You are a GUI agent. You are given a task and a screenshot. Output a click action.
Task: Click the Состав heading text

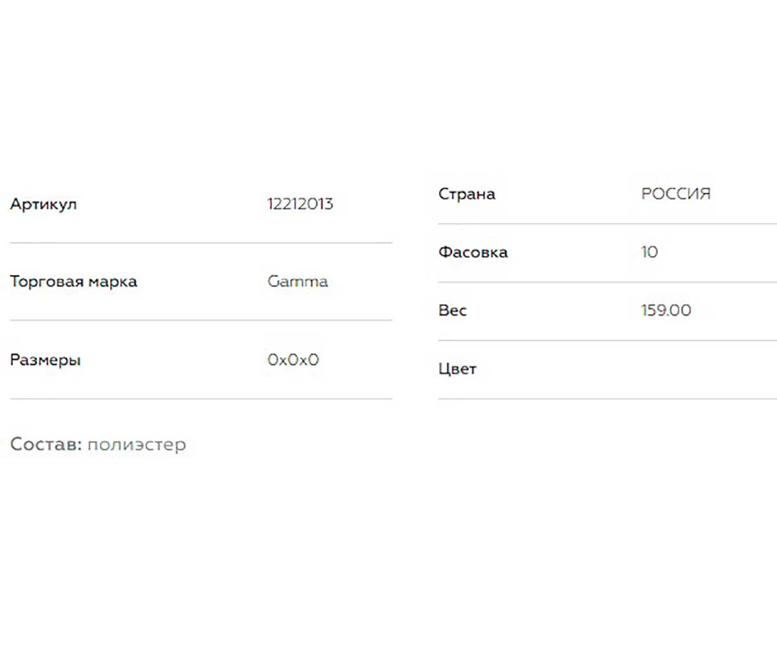pyautogui.click(x=46, y=444)
